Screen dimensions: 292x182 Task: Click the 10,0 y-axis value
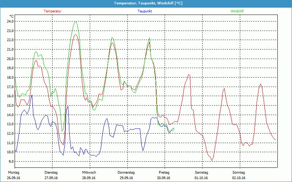click(x=11, y=152)
